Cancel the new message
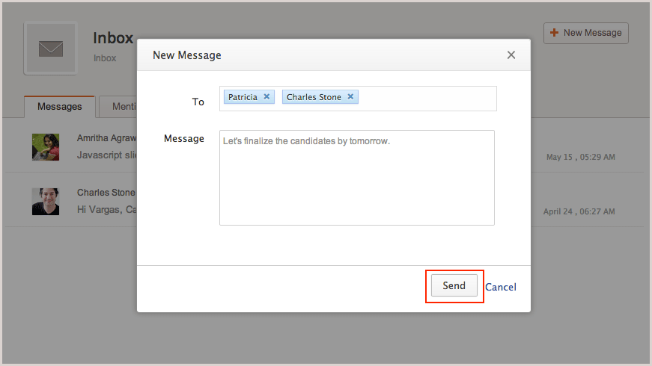Image resolution: width=652 pixels, height=366 pixels. [x=501, y=287]
